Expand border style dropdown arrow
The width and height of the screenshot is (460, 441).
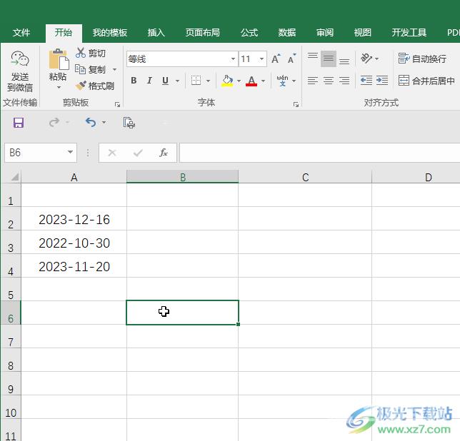click(x=208, y=81)
